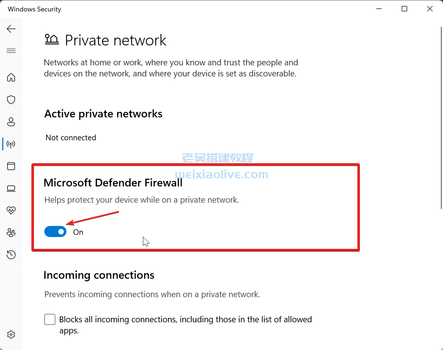Turn off the Microsoft Defender Firewall toggle
Viewport: 443px width, 350px height.
click(x=55, y=231)
